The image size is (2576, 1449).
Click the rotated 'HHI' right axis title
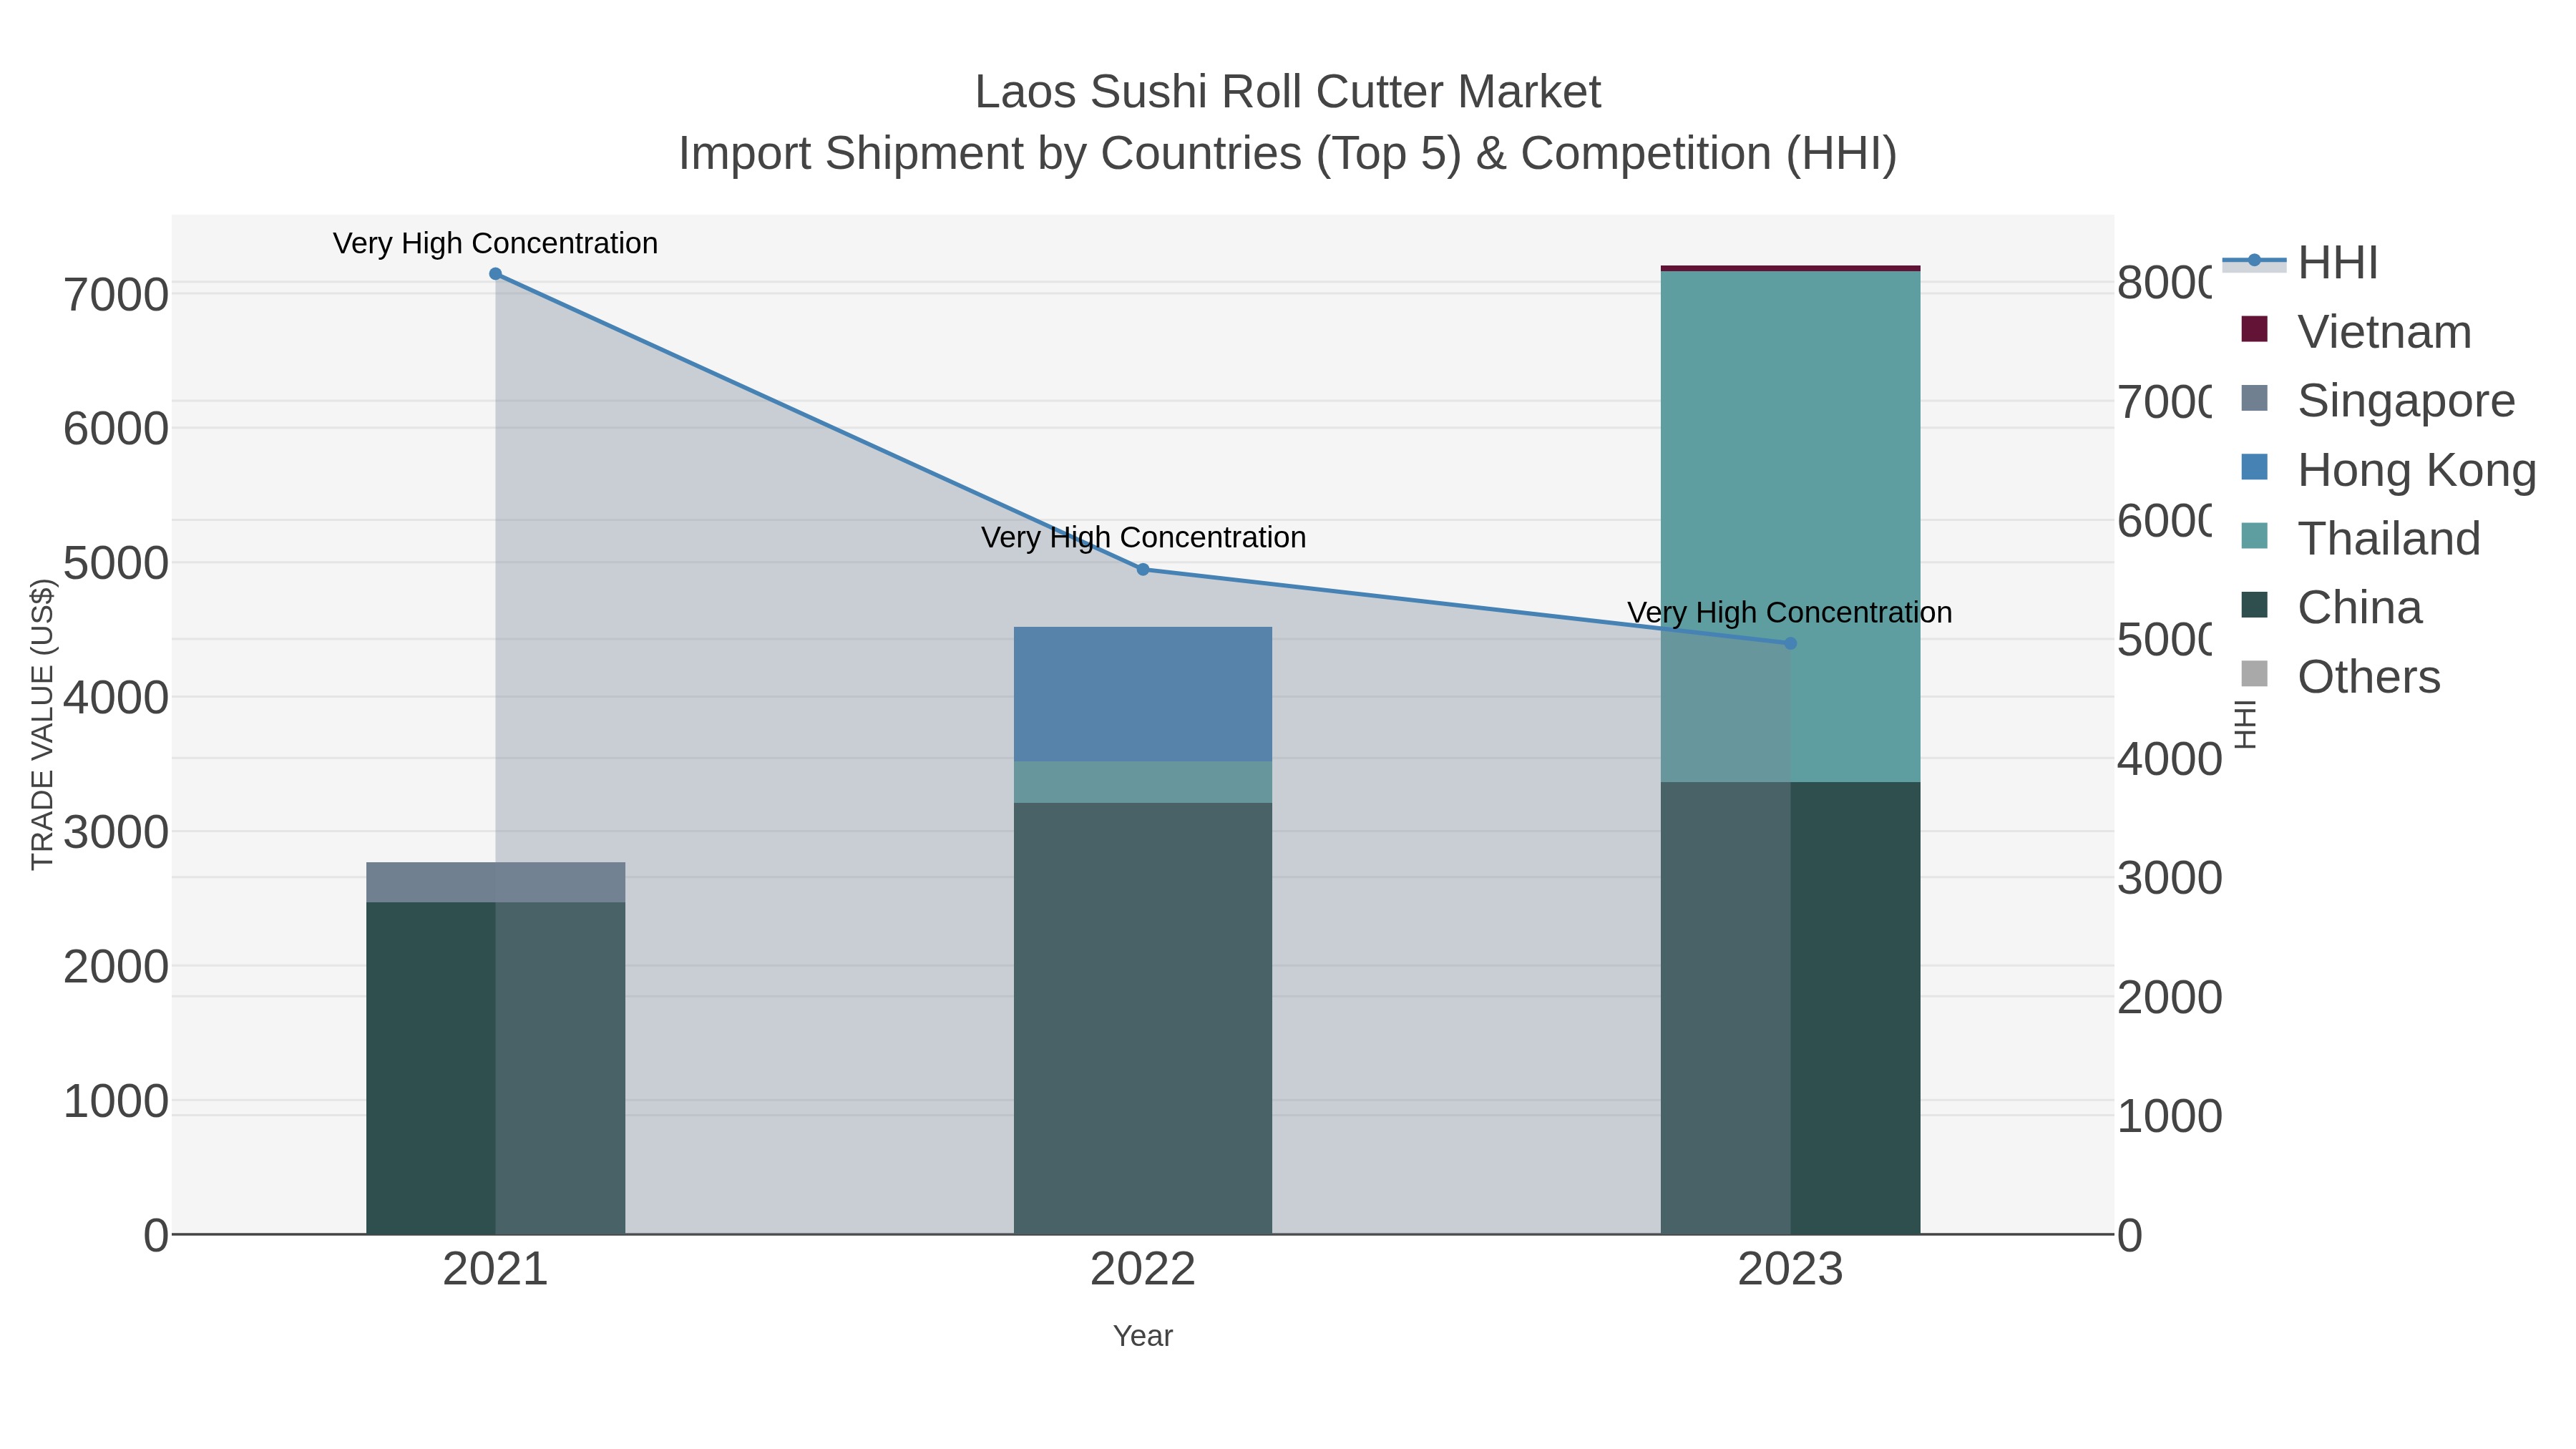click(x=2246, y=724)
